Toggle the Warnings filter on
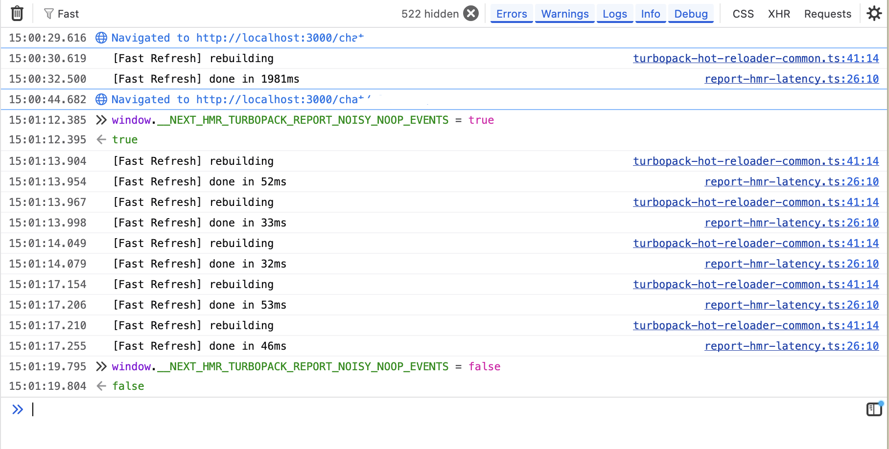 [564, 14]
